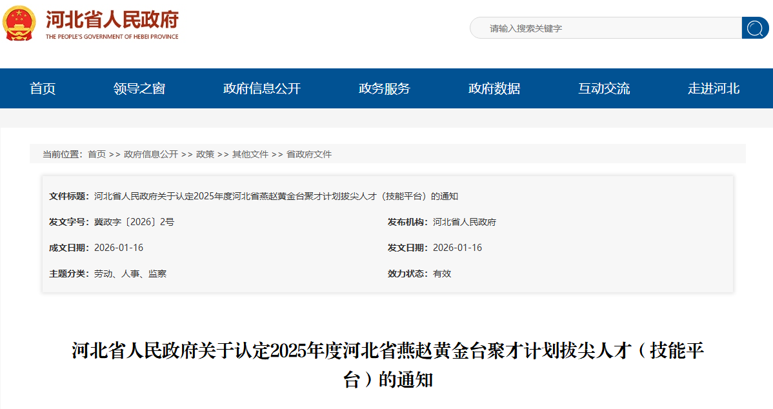The width and height of the screenshot is (773, 409).
Task: Open the 其他文件 breadcrumb link
Action: click(x=250, y=154)
